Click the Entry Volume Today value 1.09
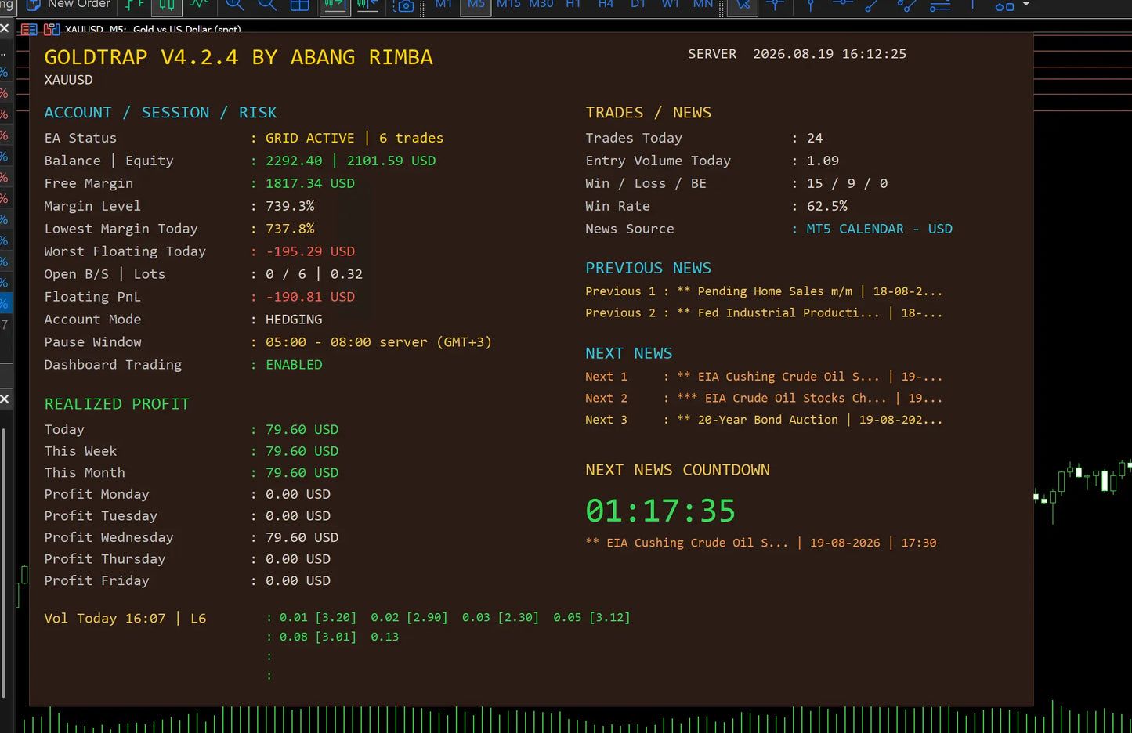The width and height of the screenshot is (1132, 733). [823, 161]
